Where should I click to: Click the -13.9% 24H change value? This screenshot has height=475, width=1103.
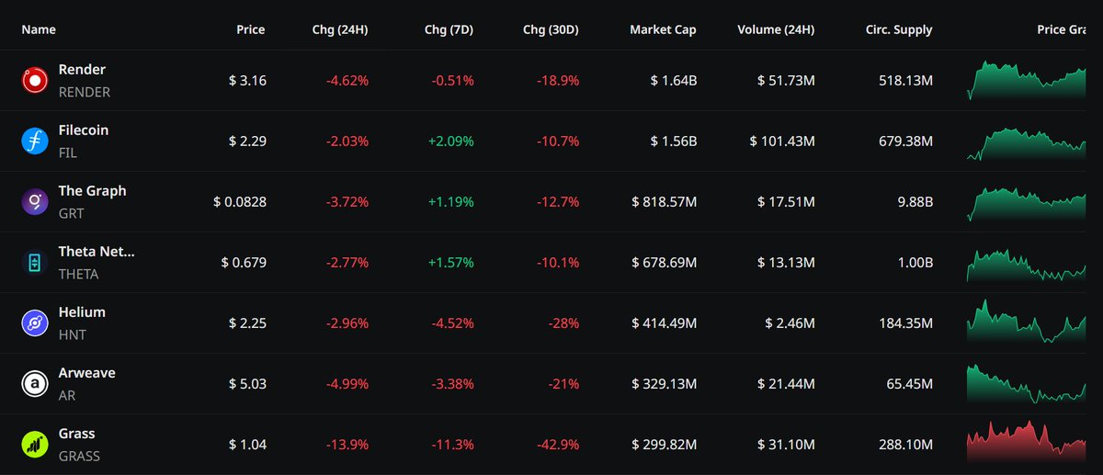click(347, 445)
